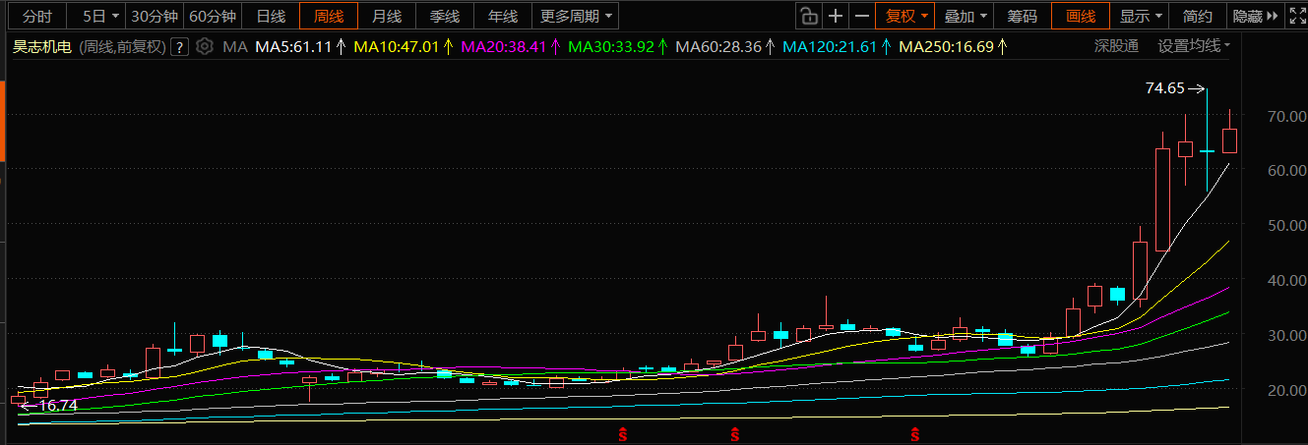
Task: Select 日线 daily chart tab
Action: (x=271, y=16)
